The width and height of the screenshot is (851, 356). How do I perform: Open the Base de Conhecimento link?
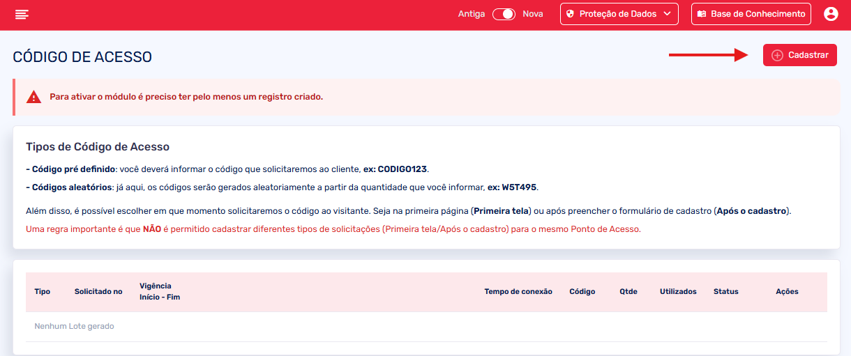758,14
